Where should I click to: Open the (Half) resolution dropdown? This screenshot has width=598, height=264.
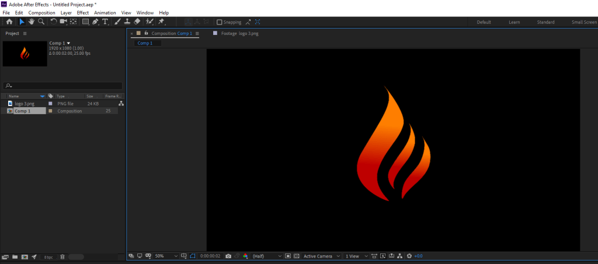click(267, 256)
